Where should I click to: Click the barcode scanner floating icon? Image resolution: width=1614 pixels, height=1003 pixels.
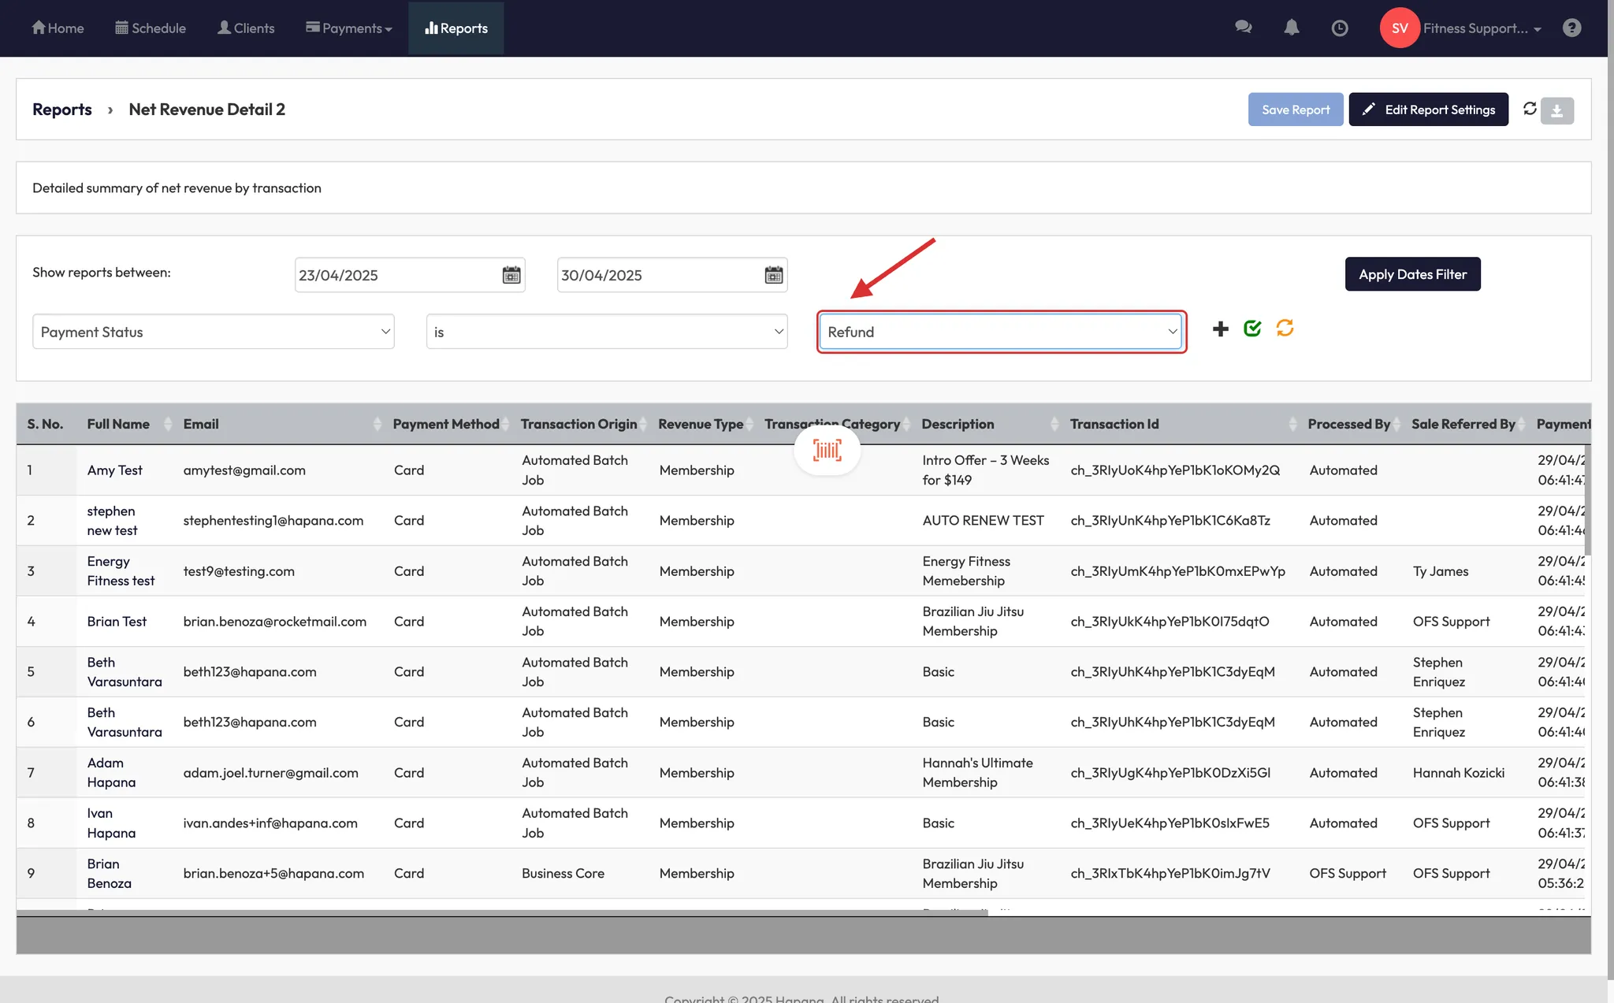[x=827, y=451]
